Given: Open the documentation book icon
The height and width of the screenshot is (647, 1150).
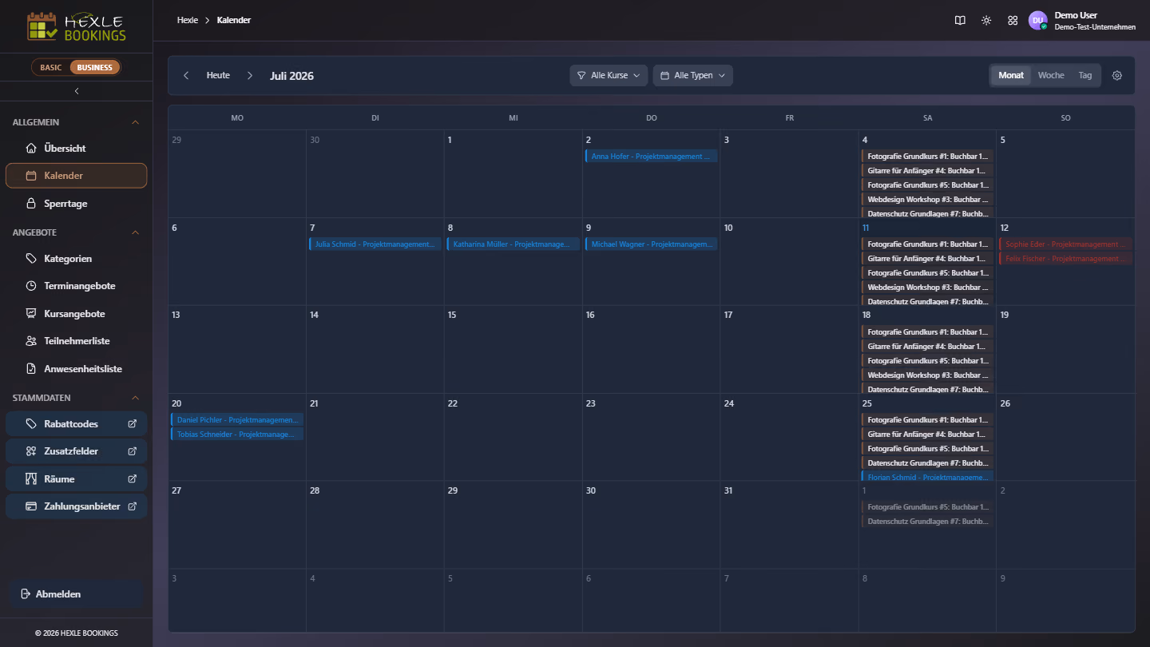Looking at the screenshot, I should [x=960, y=21].
